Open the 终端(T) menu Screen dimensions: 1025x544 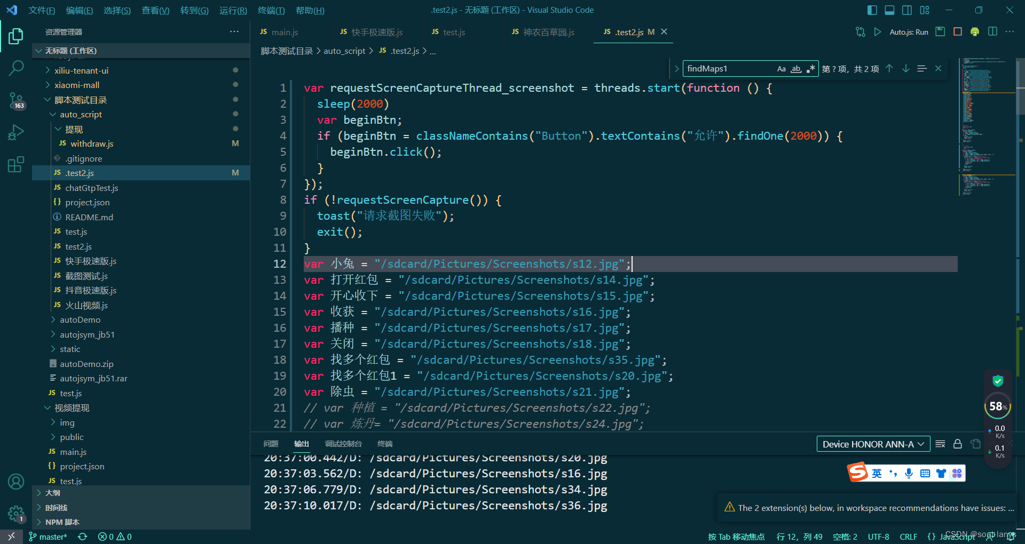tap(271, 10)
